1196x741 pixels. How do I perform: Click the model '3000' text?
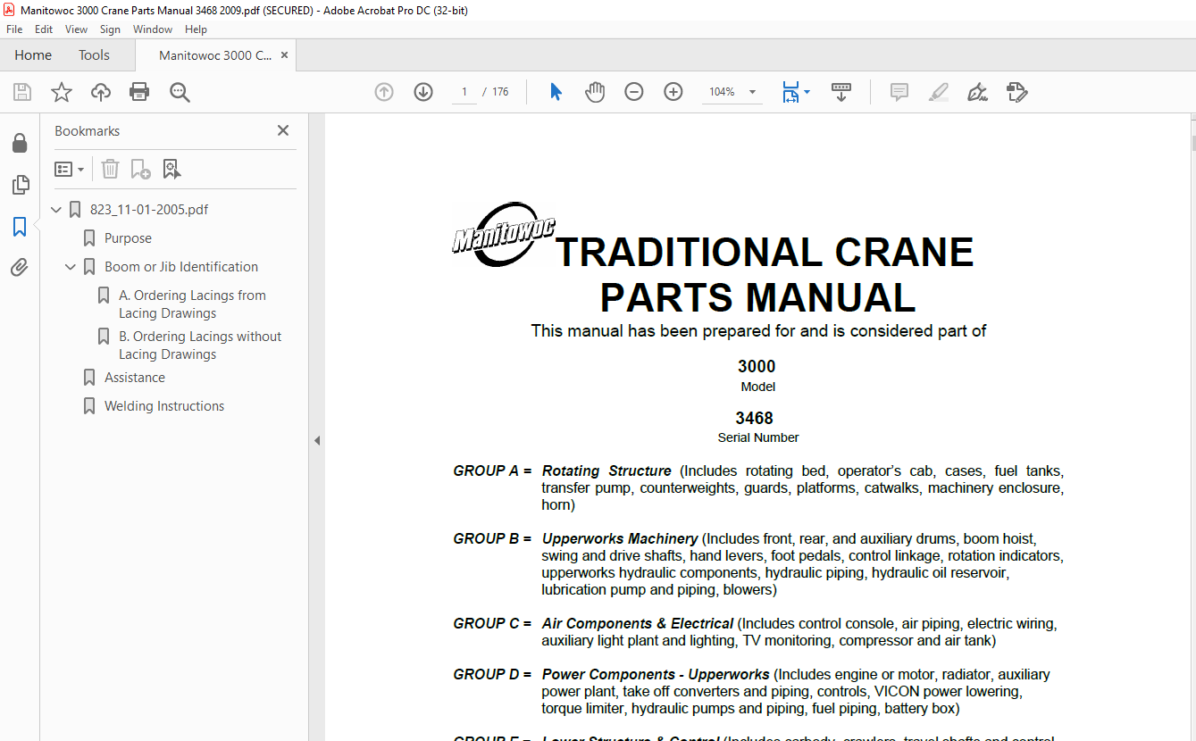point(757,366)
